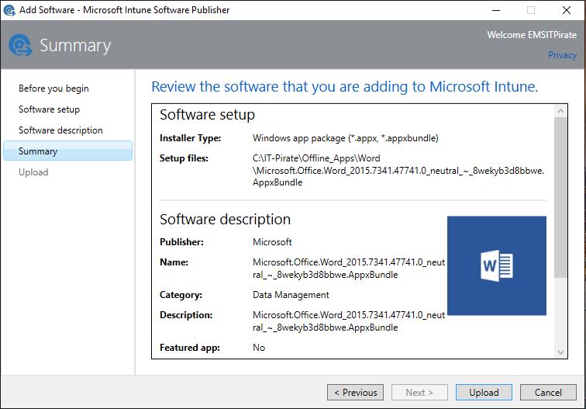Click the 'Featured app:' label
586x409 pixels.
(190, 348)
